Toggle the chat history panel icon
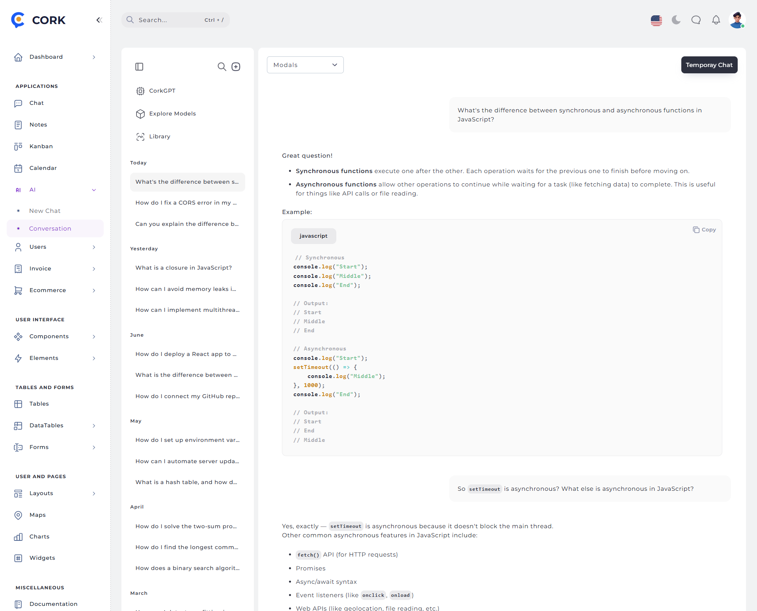 point(139,67)
